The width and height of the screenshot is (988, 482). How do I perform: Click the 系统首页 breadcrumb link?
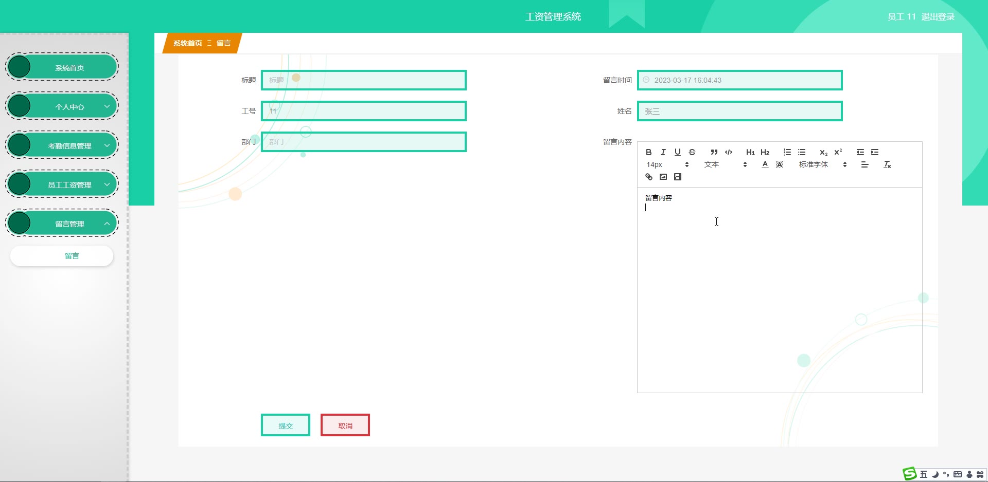tap(187, 43)
